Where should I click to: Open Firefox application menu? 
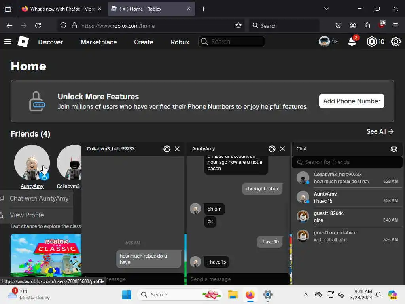click(396, 25)
